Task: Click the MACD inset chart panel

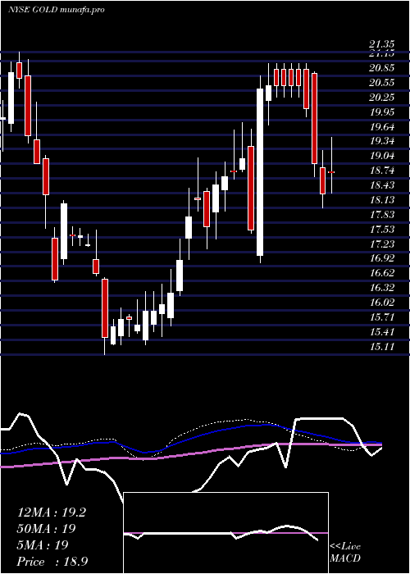Action: [225, 533]
